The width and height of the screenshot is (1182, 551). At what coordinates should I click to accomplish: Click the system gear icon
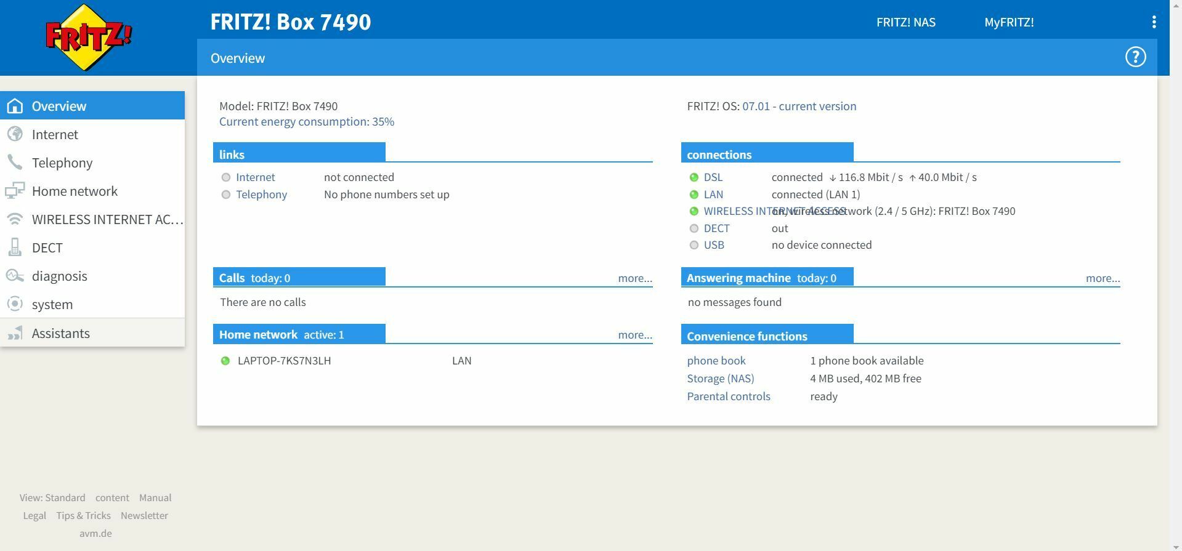click(15, 304)
